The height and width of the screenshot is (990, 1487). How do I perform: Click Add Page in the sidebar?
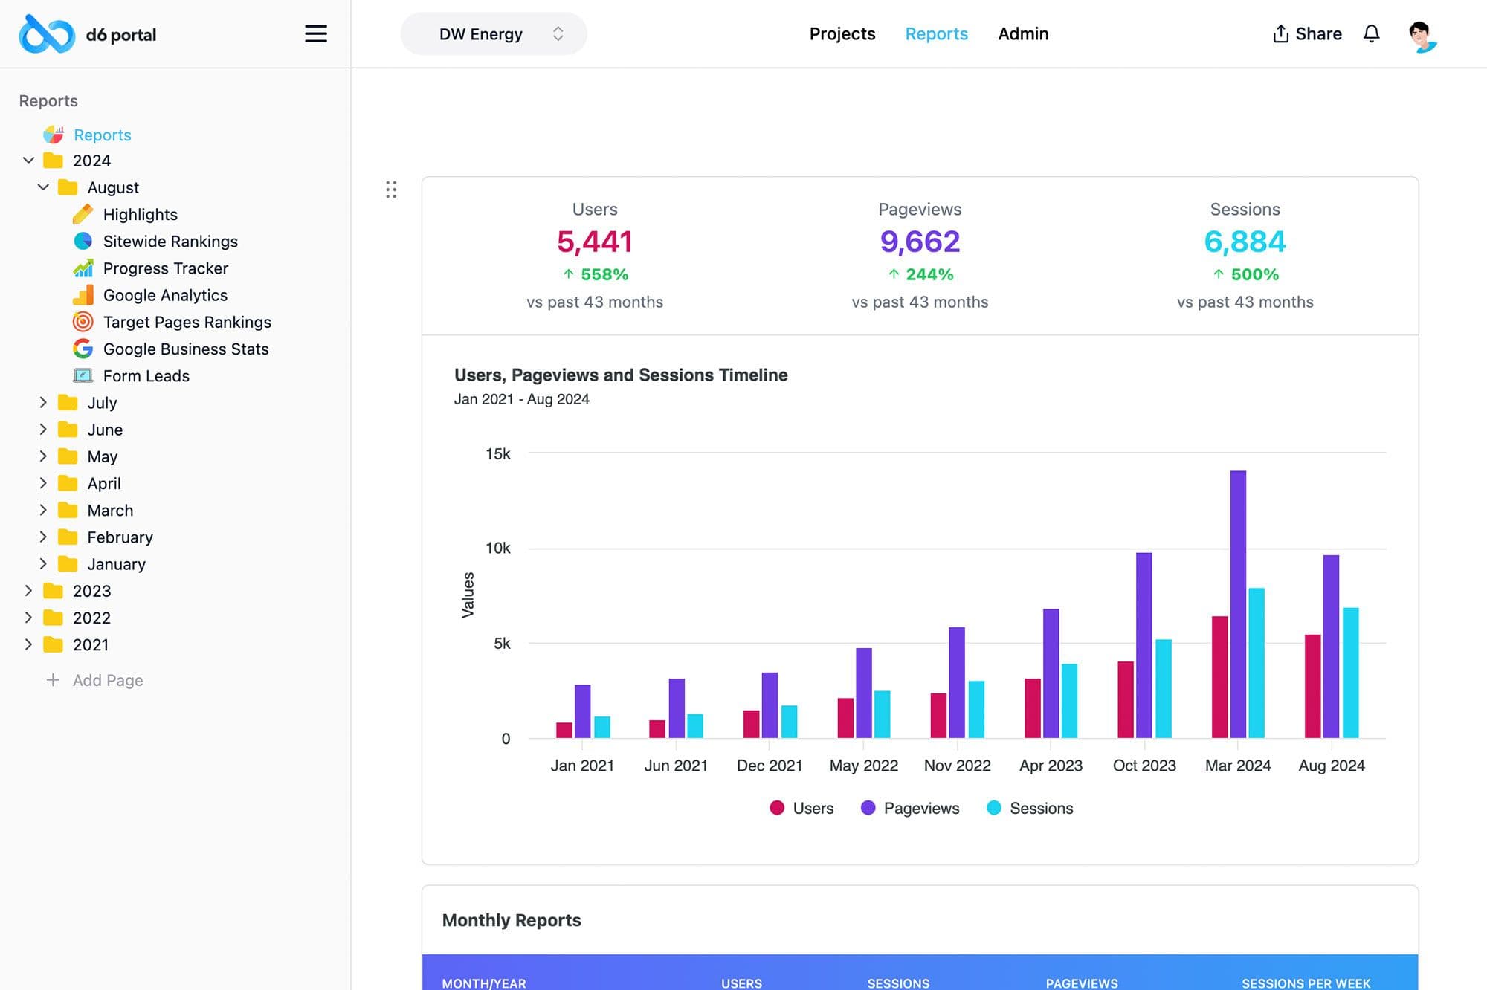[95, 680]
